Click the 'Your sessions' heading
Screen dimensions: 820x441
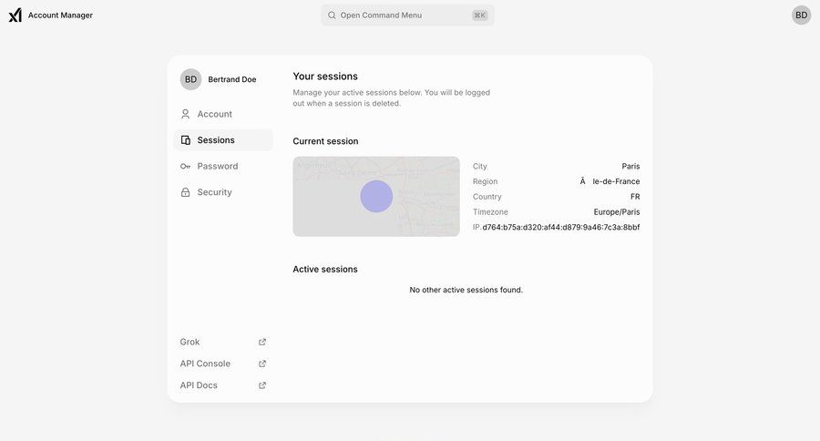pos(325,77)
